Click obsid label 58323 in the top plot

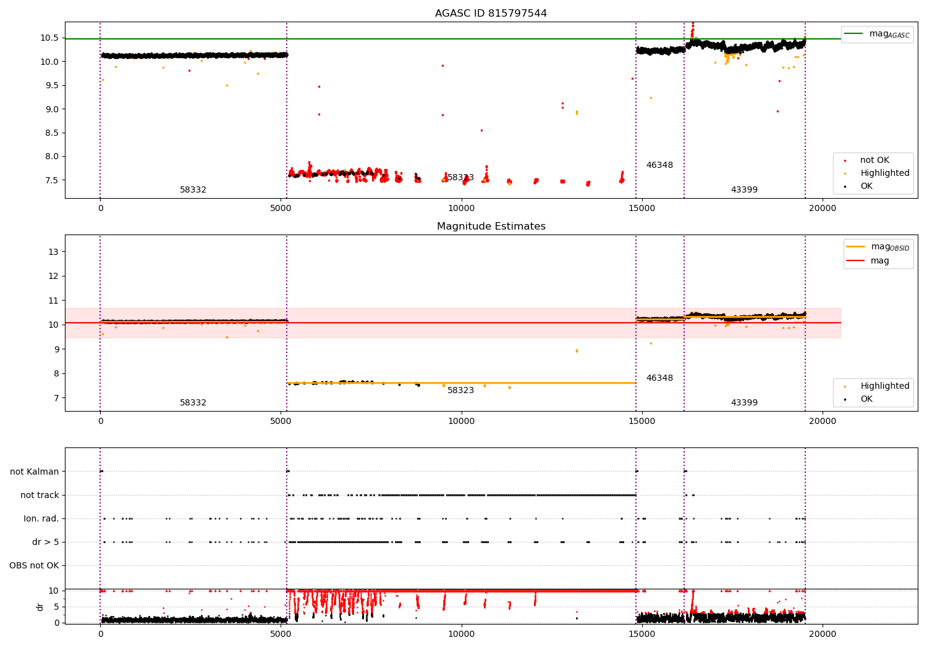(x=460, y=178)
